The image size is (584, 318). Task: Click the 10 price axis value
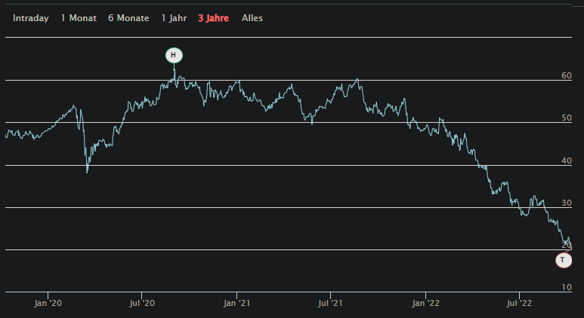567,287
